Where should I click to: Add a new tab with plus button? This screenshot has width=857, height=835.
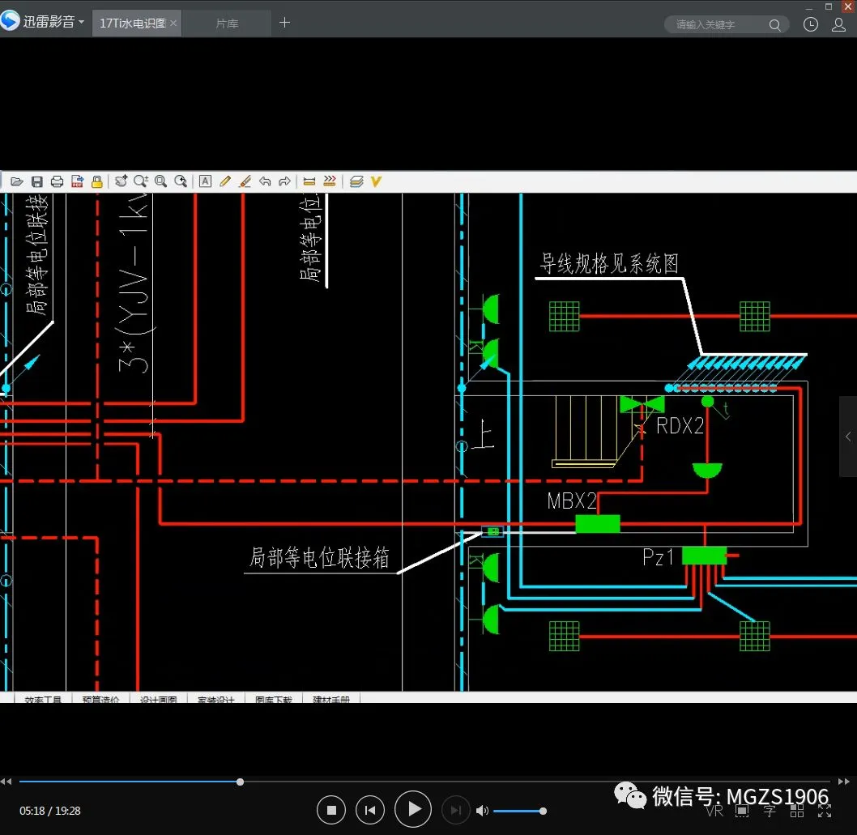(284, 23)
